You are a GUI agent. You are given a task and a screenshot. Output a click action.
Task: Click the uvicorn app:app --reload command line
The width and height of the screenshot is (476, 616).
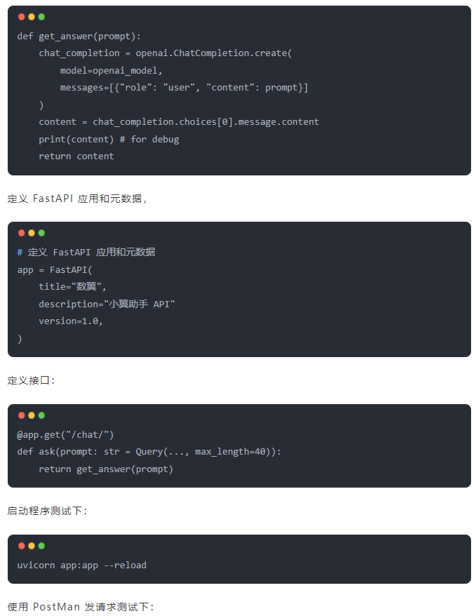[81, 565]
